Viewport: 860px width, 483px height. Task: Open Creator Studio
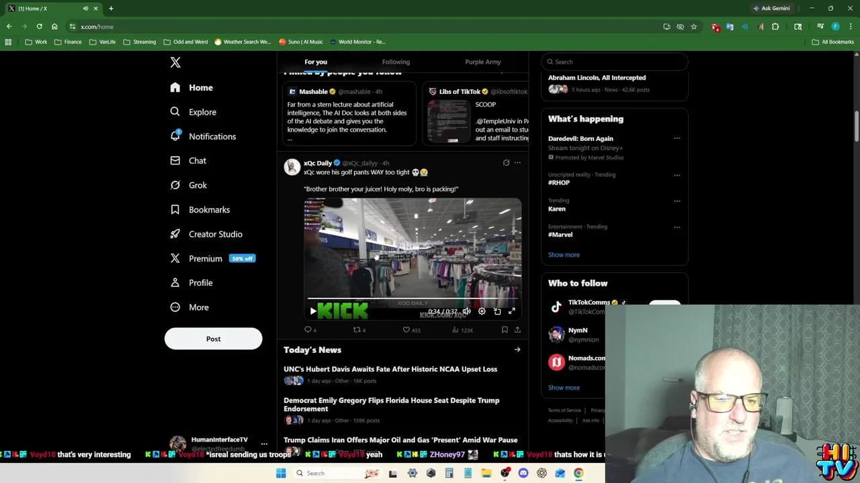point(206,234)
